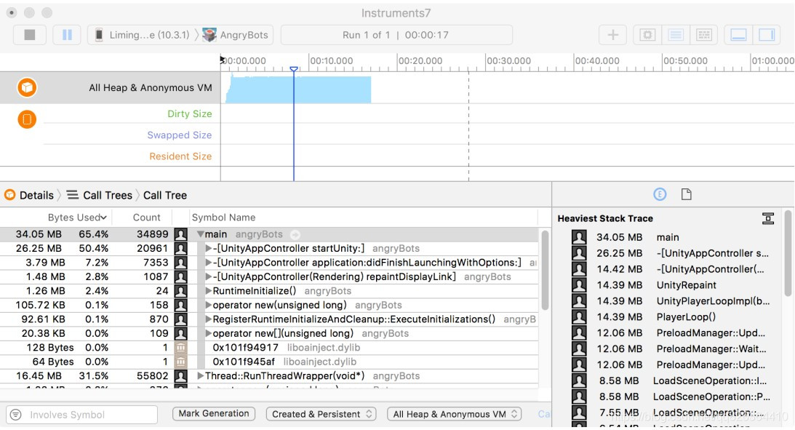Show the Extended Detail inspector tab
795x430 pixels.
659,194
